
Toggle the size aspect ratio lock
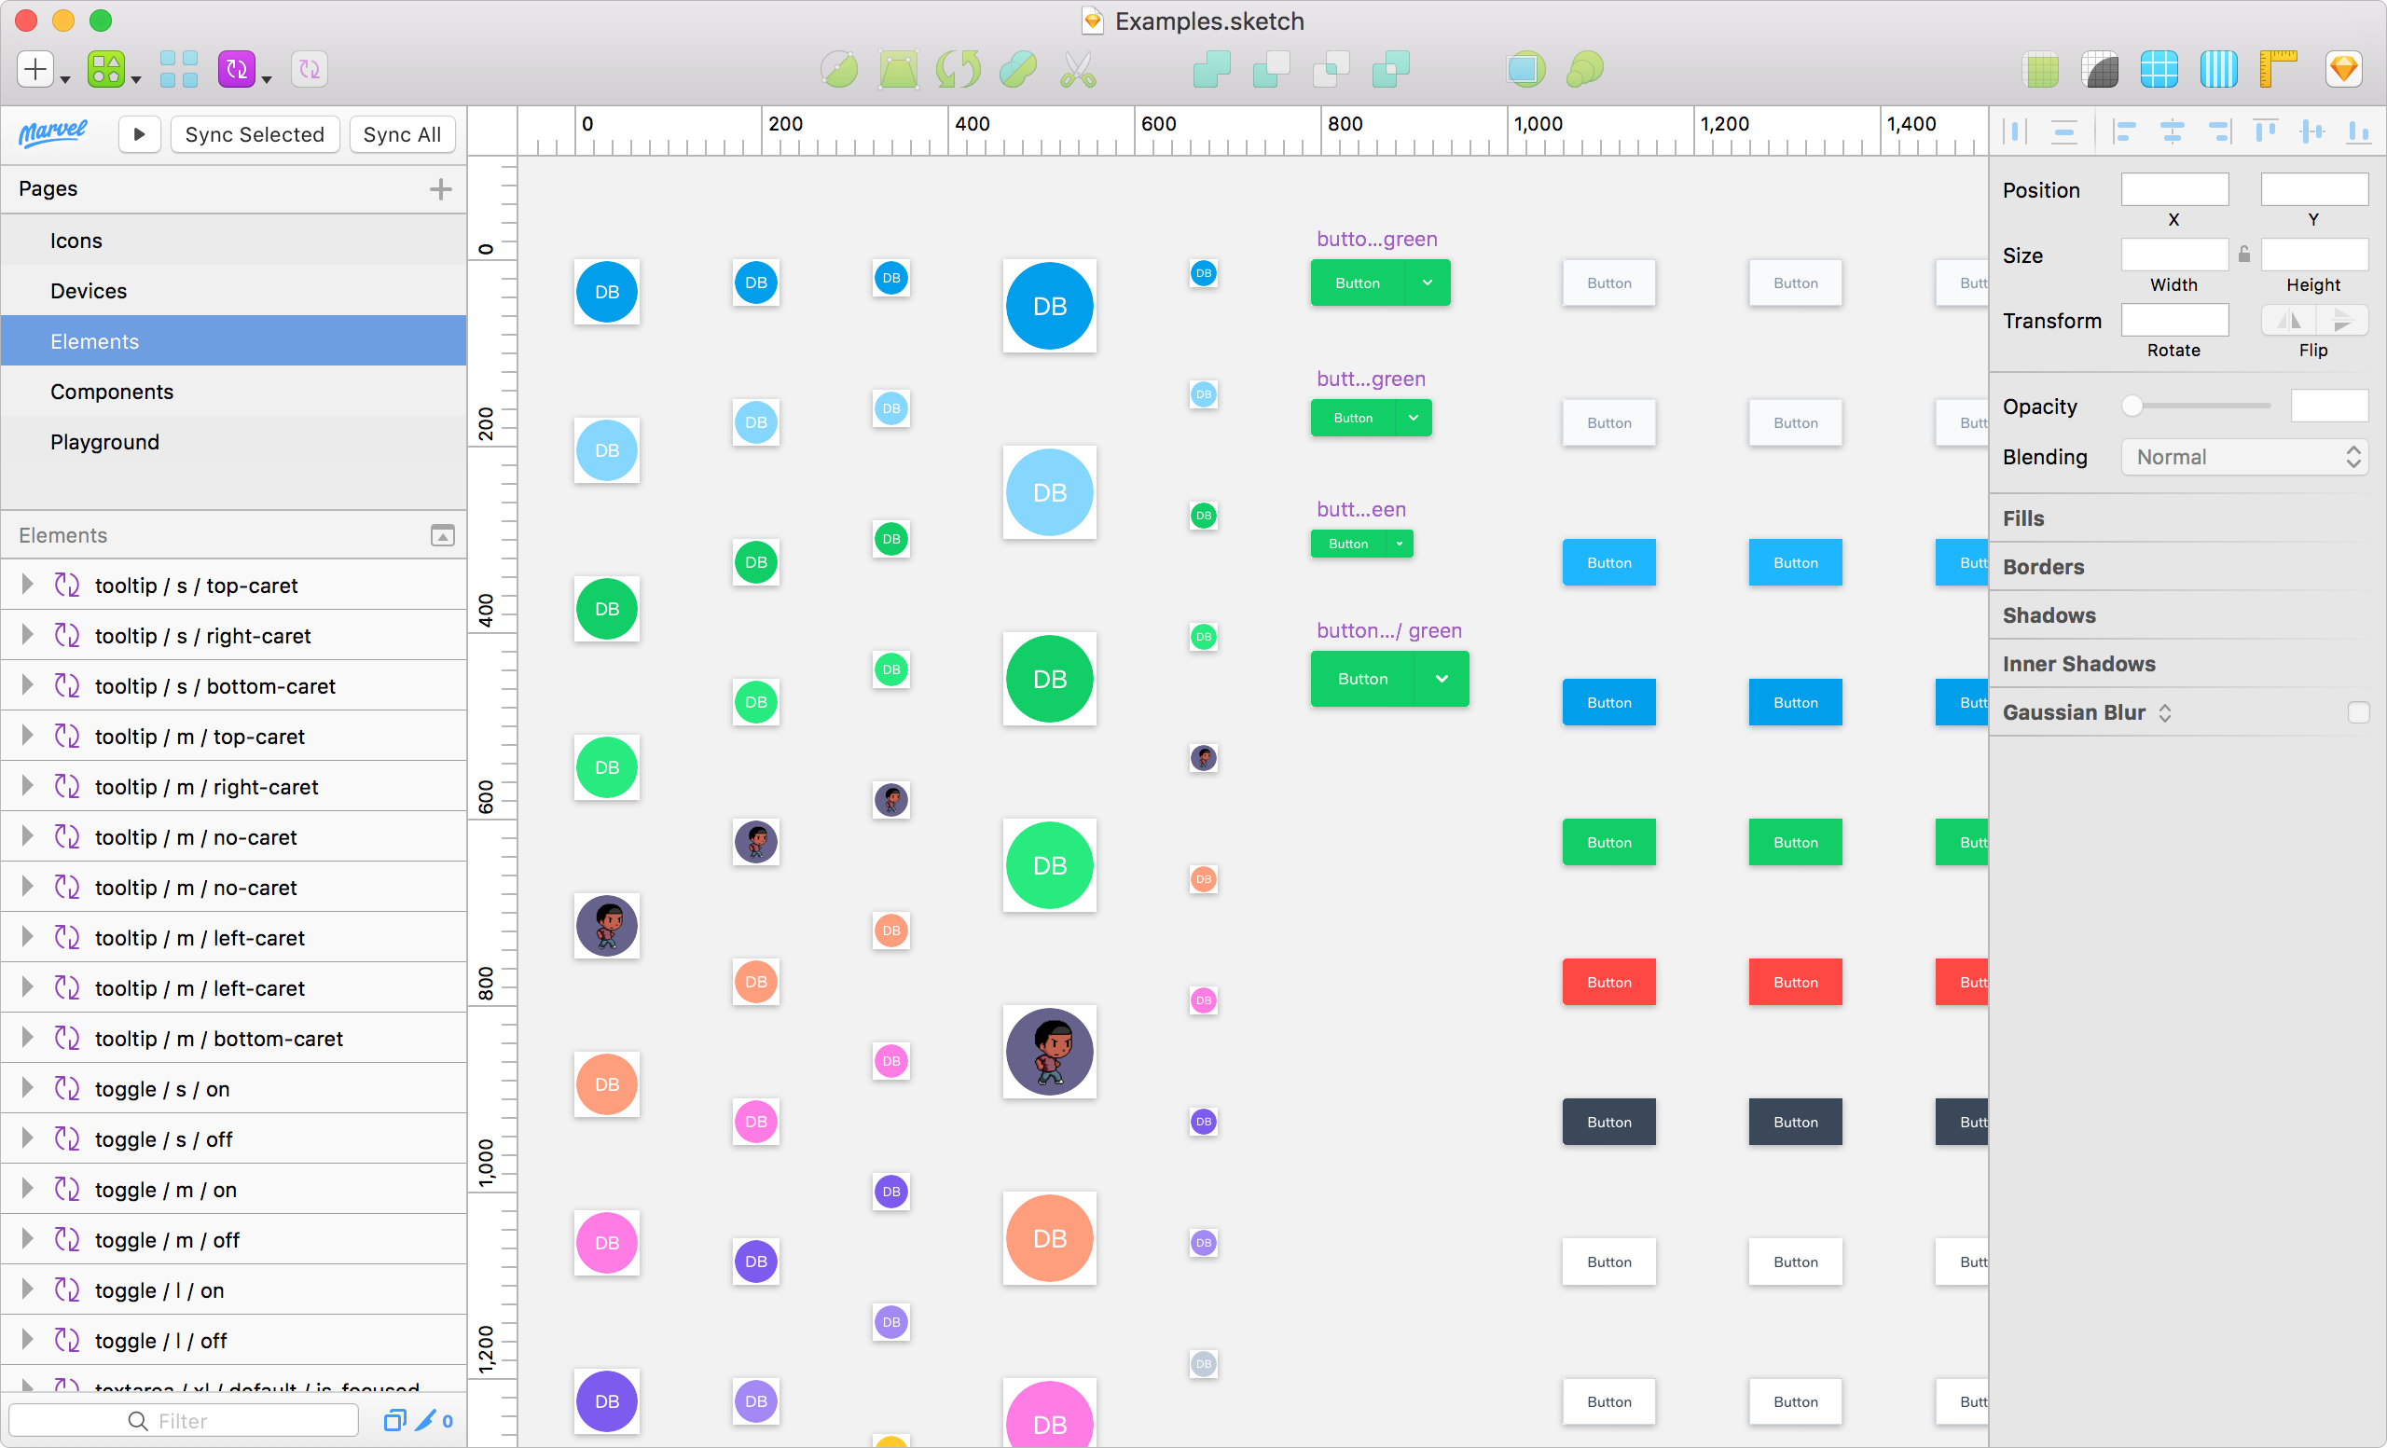[x=2244, y=255]
